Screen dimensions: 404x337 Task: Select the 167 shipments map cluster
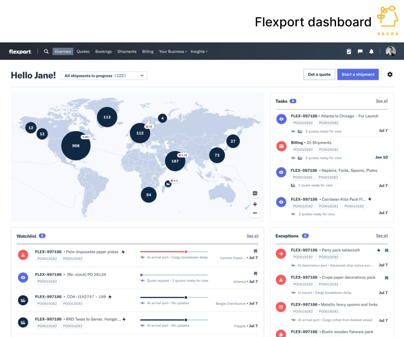coord(175,161)
